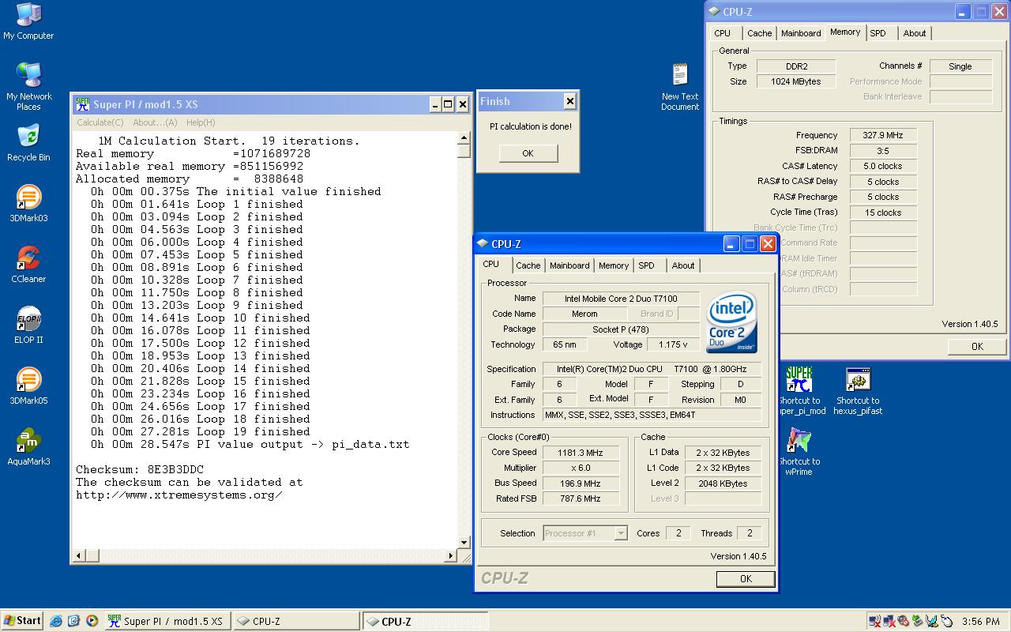Minimize the front CPU-Z window
Viewport: 1011px width, 632px height.
tap(731, 244)
